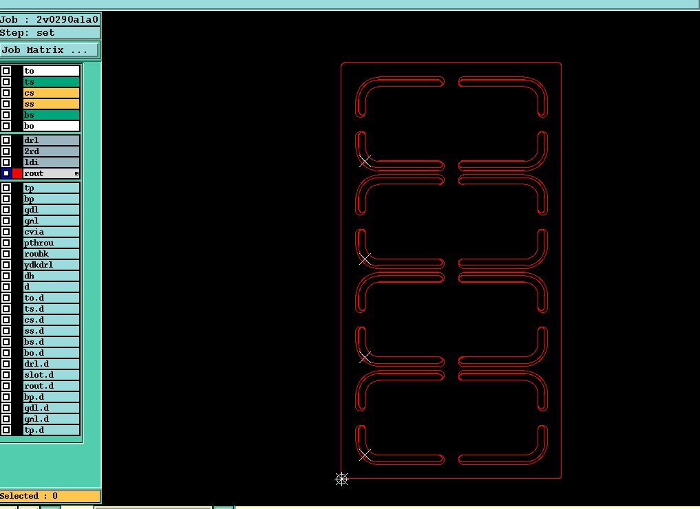Viewport: 700px width, 509px height.
Task: Select the bs layer name
Action: 52,115
